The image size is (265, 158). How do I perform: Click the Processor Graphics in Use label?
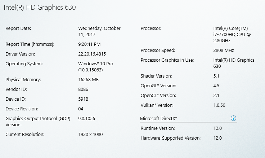(x=167, y=60)
